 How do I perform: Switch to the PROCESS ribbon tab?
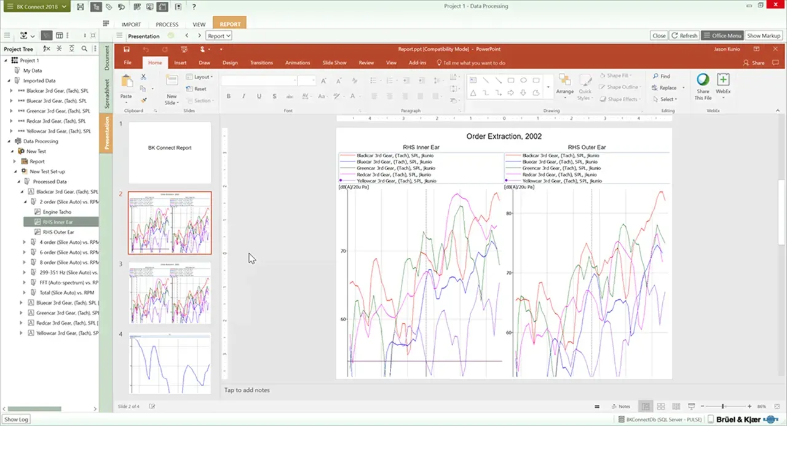pos(167,25)
